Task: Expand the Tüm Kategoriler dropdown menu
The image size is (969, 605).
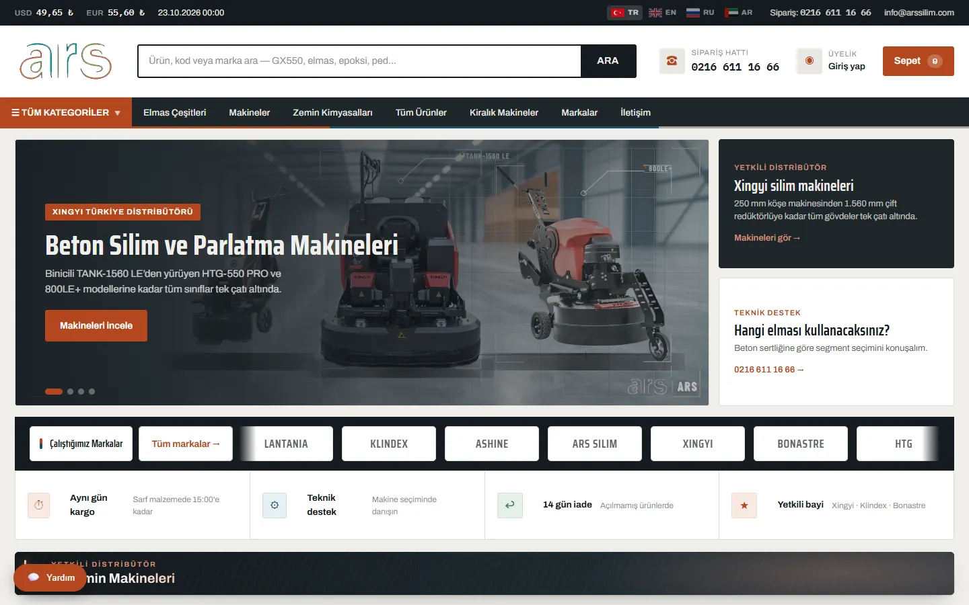Action: (x=66, y=112)
